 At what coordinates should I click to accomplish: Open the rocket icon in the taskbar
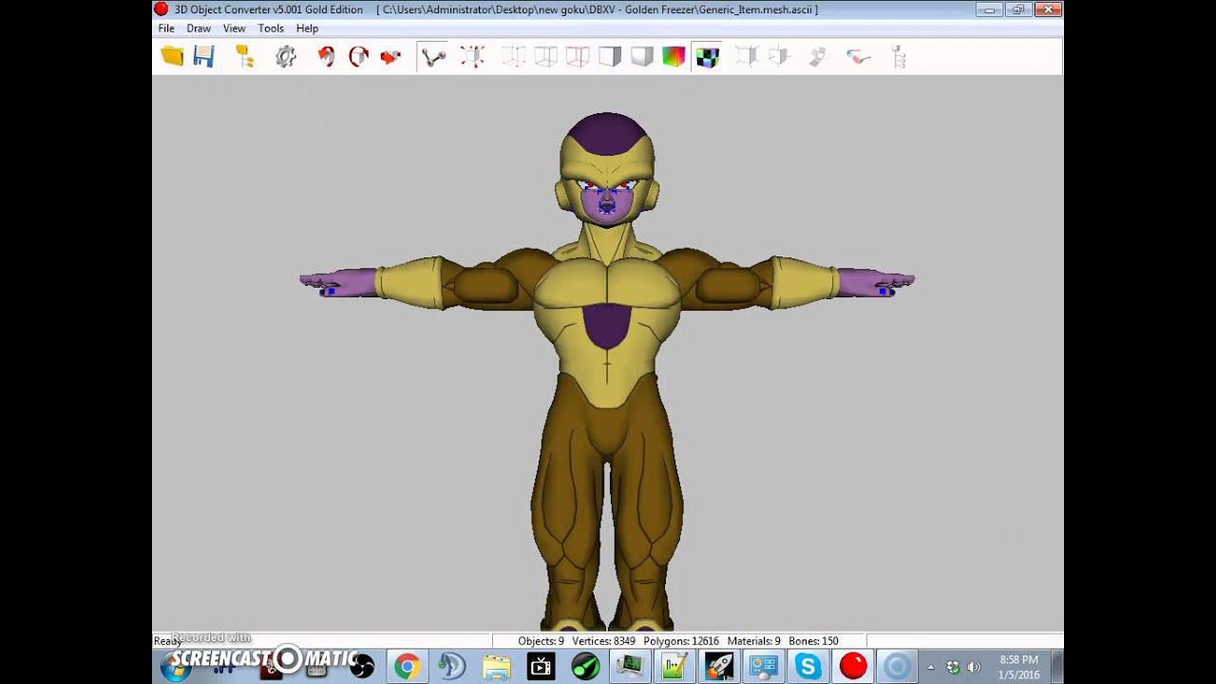[719, 667]
